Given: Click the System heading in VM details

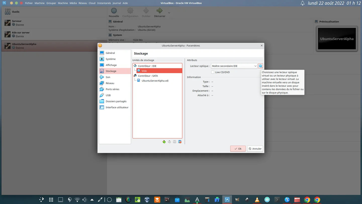Looking at the screenshot, I should (x=117, y=35).
